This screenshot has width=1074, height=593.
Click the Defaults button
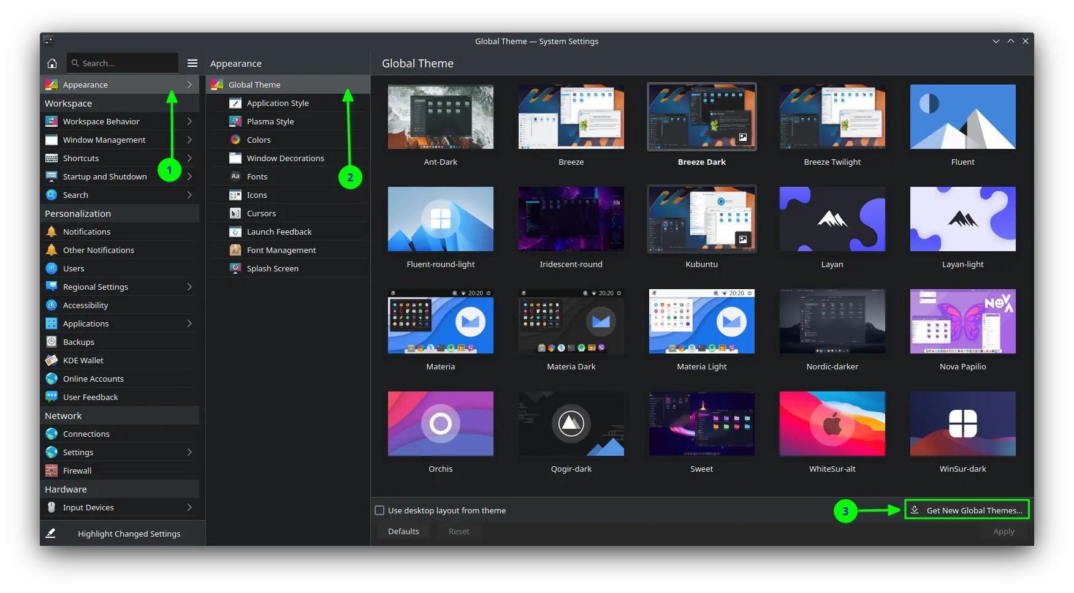click(403, 531)
